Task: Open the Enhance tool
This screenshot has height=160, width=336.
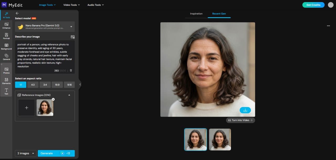Action: pos(6,26)
